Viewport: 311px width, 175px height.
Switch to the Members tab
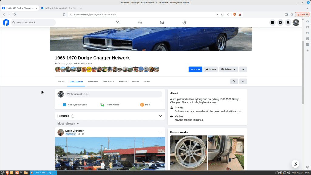point(108,81)
